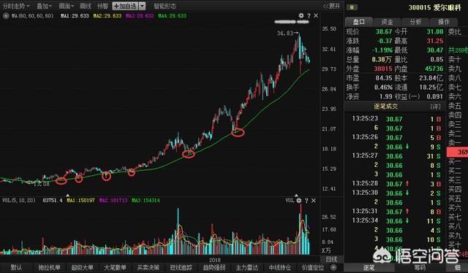Viewport: 468px width, 273px height.
Task: Select the 买卖决策 bottom tab
Action: (148, 268)
